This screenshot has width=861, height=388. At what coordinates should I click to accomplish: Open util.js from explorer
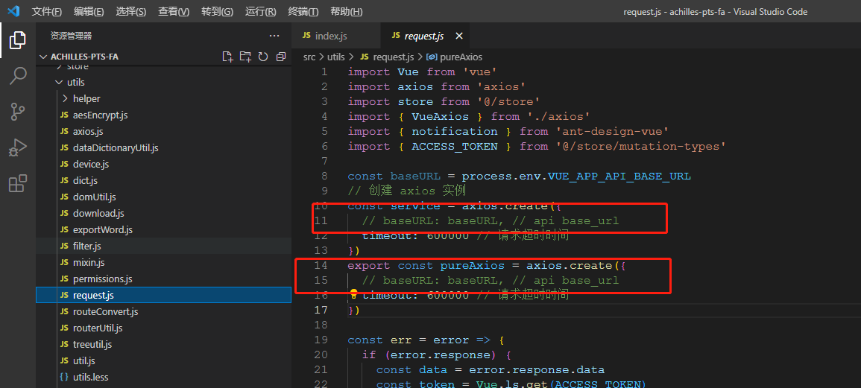(x=164, y=361)
